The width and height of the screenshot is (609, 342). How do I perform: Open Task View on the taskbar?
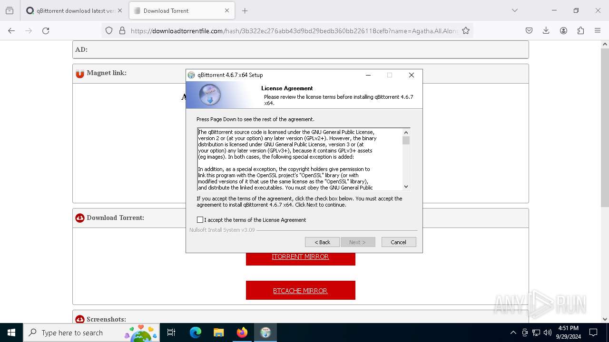[x=171, y=332]
